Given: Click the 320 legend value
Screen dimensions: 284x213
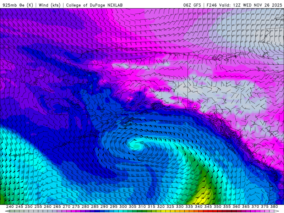Looking at the screenshot, I should (x=161, y=207).
